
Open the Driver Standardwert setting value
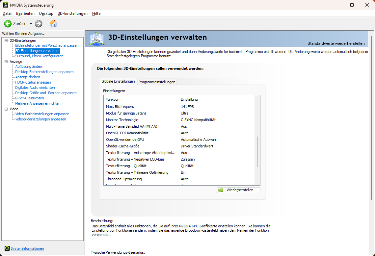point(197,146)
